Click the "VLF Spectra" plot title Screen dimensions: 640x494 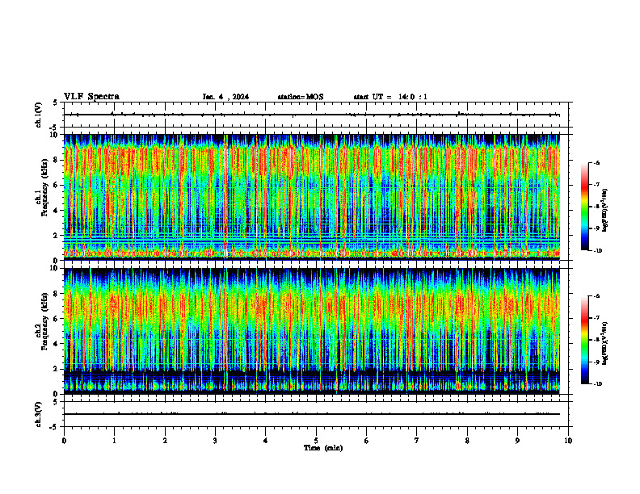tap(91, 97)
